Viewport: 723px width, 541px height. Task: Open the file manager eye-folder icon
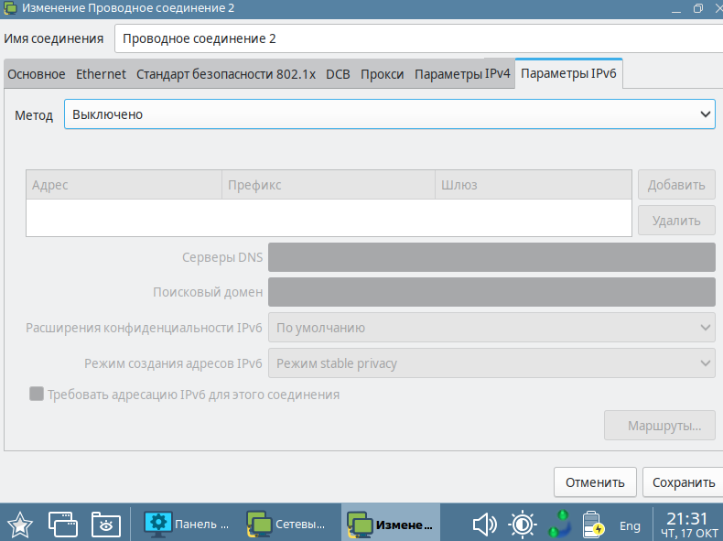click(x=105, y=525)
